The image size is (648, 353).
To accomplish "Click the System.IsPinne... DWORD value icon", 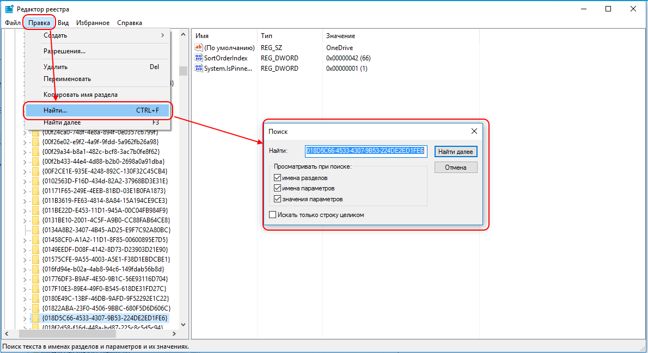I will pyautogui.click(x=198, y=68).
